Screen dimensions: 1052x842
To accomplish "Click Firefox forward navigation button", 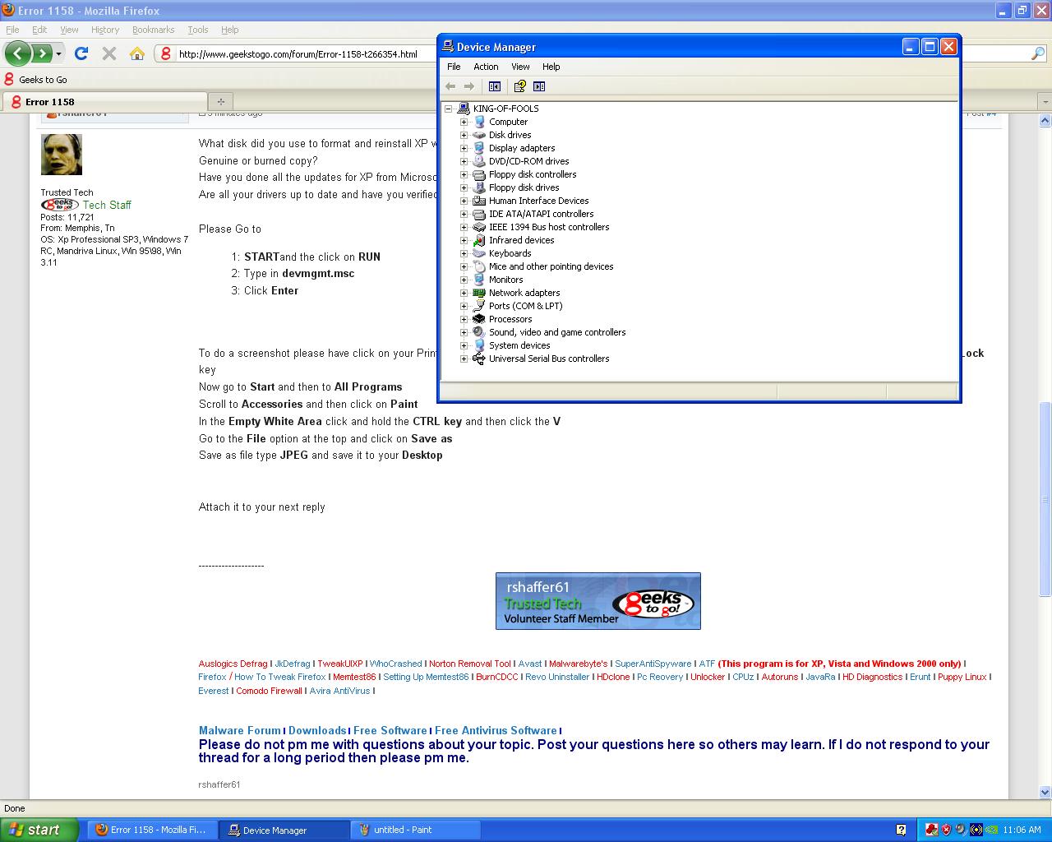I will (x=41, y=53).
